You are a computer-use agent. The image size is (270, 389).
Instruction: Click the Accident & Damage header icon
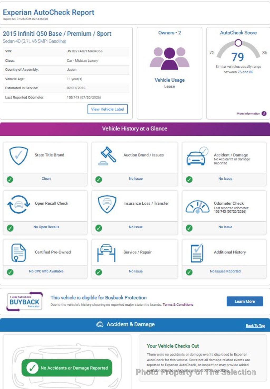tap(100, 324)
